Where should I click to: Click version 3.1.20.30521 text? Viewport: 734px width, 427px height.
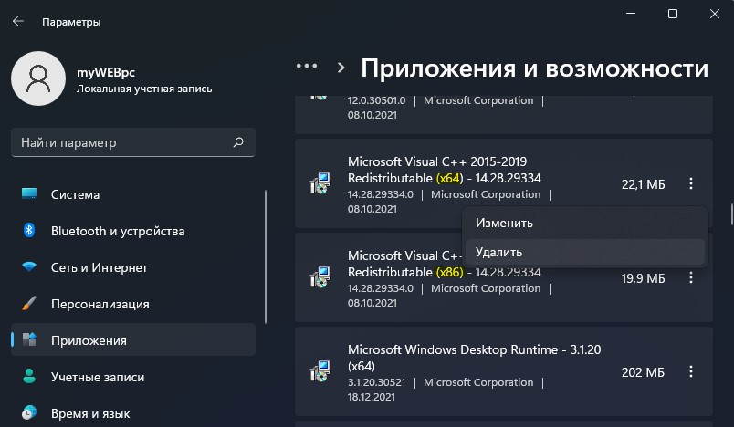(x=376, y=382)
